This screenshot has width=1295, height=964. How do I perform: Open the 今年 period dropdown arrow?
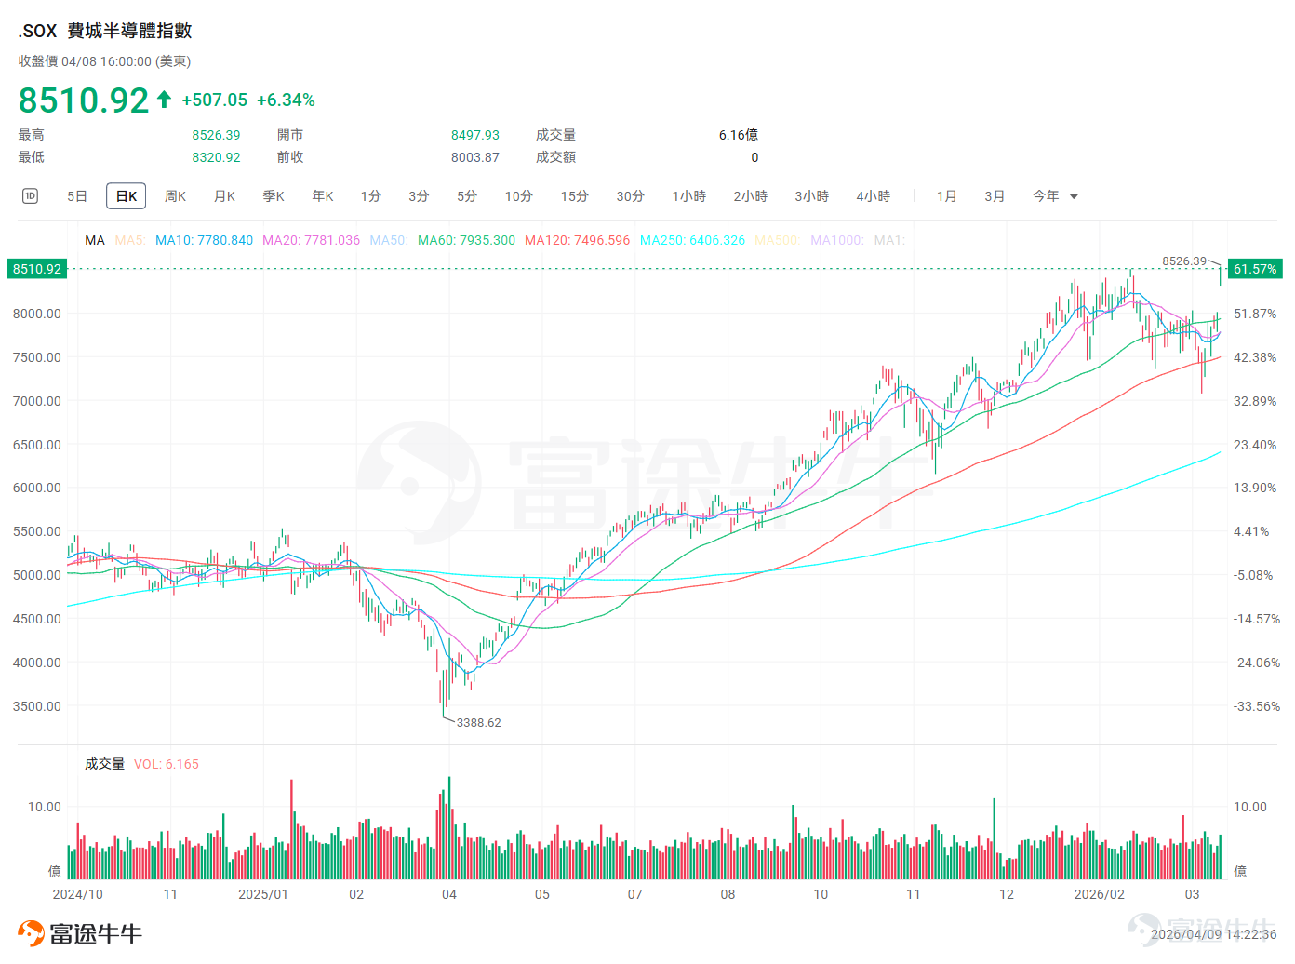(x=1074, y=196)
